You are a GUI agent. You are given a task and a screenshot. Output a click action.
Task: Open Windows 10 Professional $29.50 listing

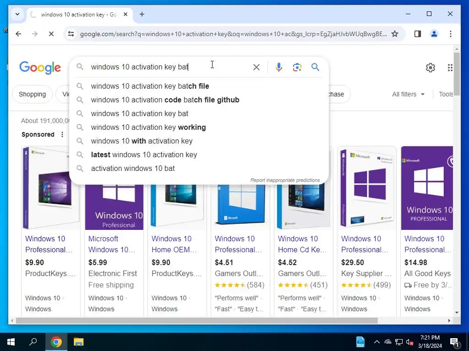click(365, 244)
